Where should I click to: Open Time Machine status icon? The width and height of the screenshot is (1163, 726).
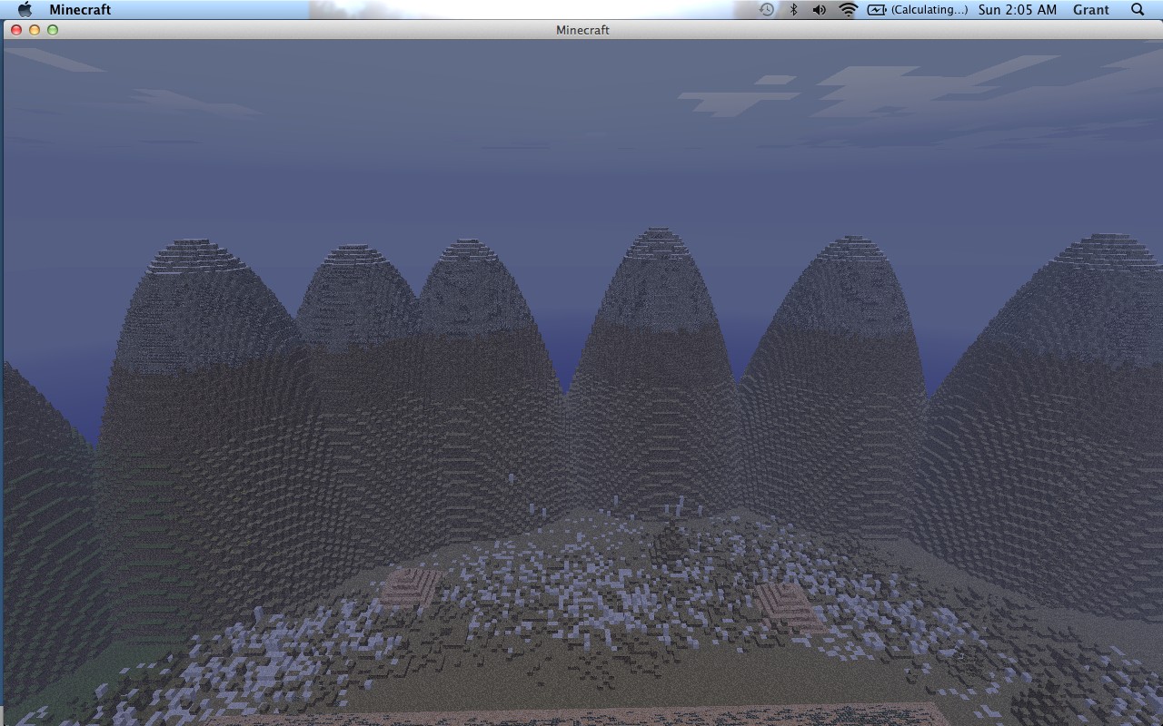(x=767, y=9)
